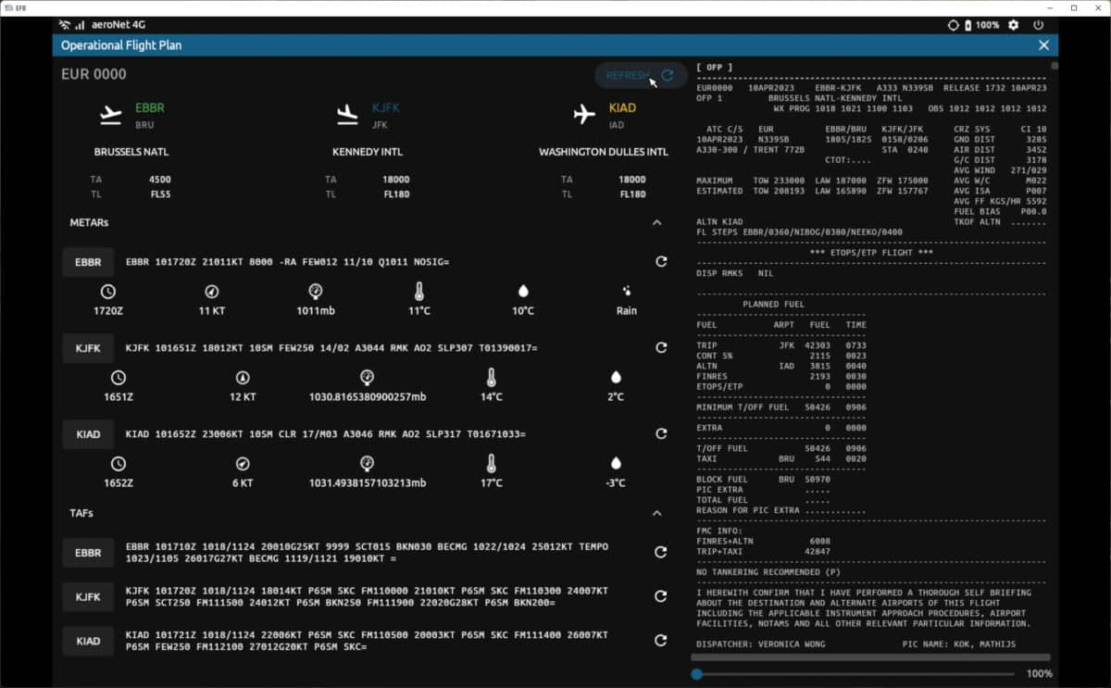The width and height of the screenshot is (1111, 688).
Task: Collapse the METARs section
Action: (x=657, y=222)
